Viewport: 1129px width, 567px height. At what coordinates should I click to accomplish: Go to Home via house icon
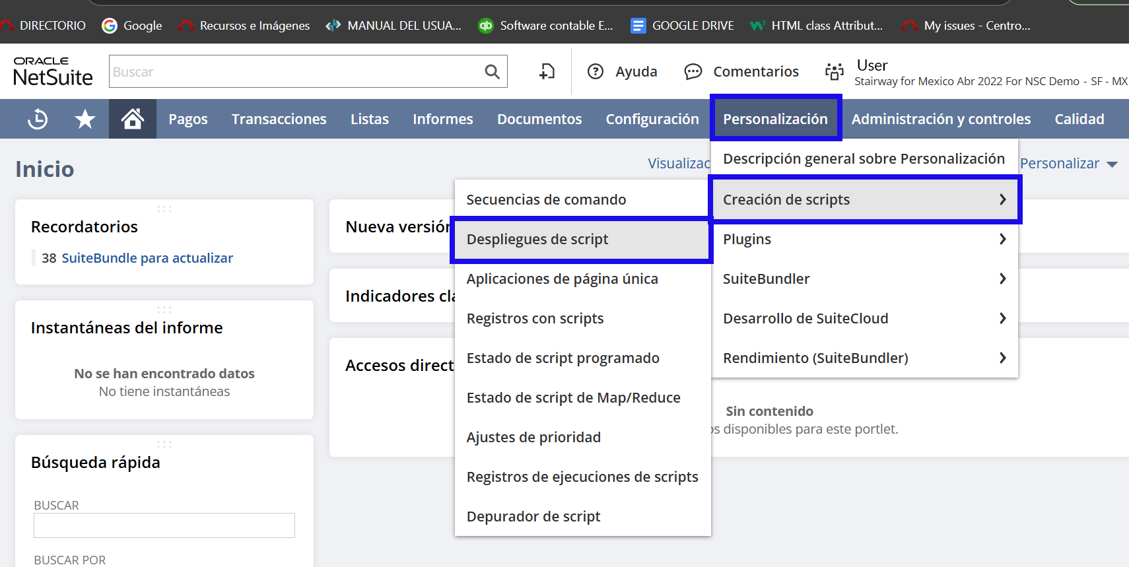coord(133,119)
